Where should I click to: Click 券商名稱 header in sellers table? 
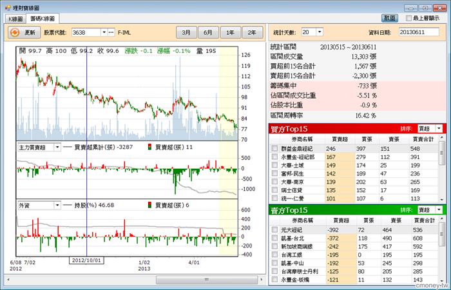click(302, 220)
